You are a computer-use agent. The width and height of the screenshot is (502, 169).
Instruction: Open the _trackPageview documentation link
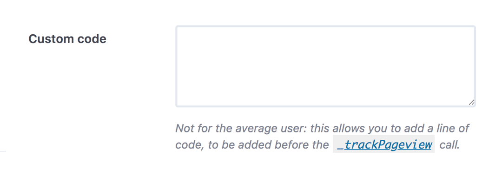(384, 145)
